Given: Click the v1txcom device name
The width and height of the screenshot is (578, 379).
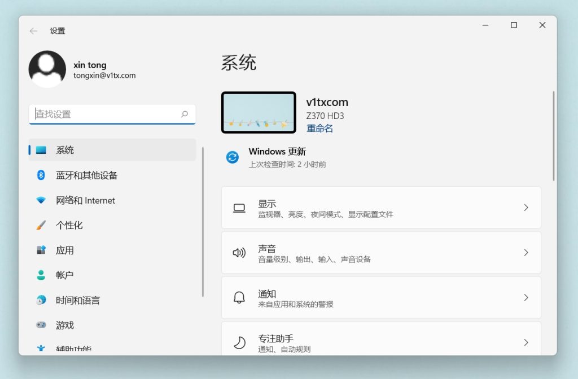Looking at the screenshot, I should point(327,102).
